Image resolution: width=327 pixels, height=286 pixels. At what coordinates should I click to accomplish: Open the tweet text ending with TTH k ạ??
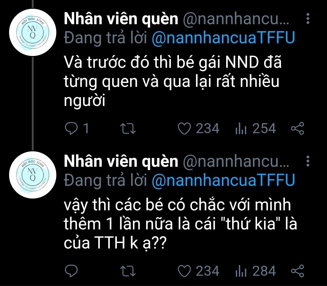point(180,224)
